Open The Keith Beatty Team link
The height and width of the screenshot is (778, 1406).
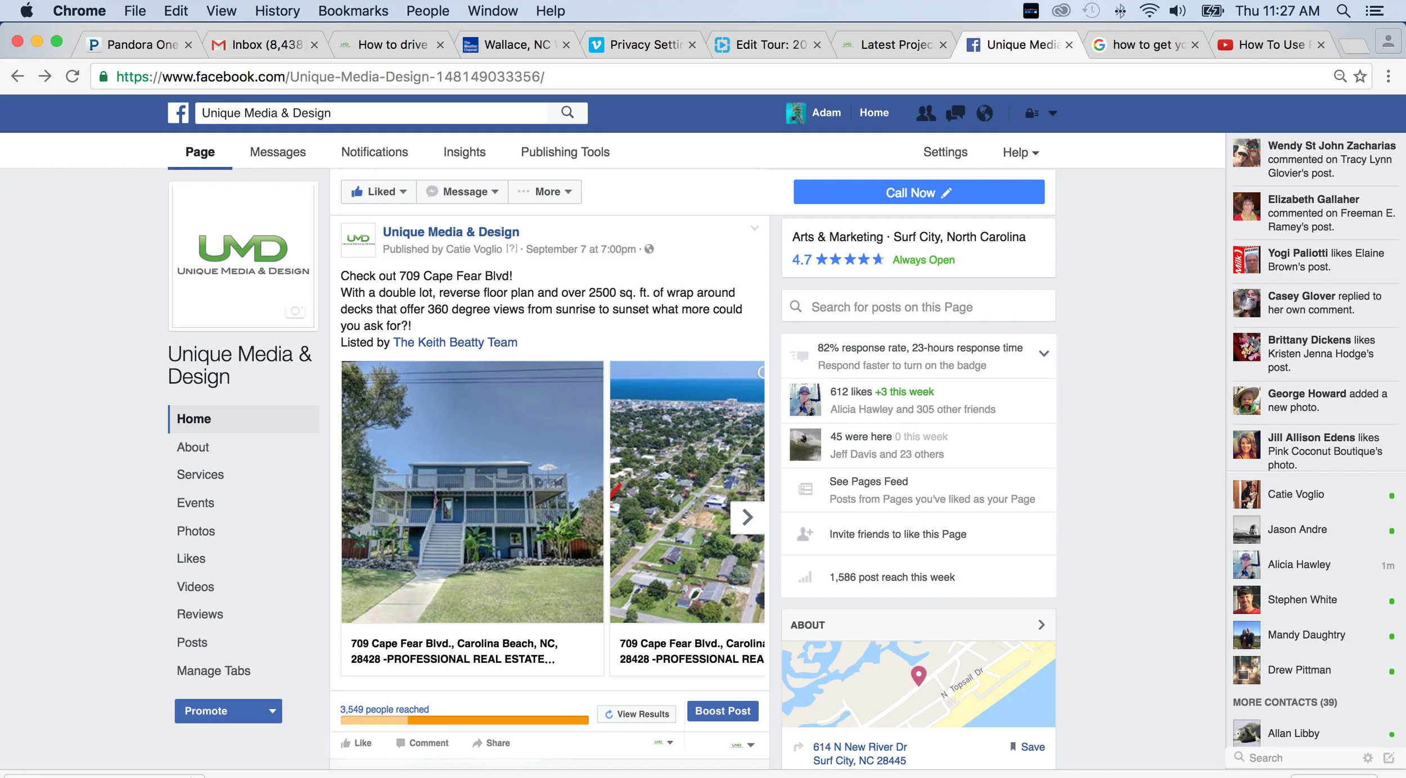click(455, 342)
